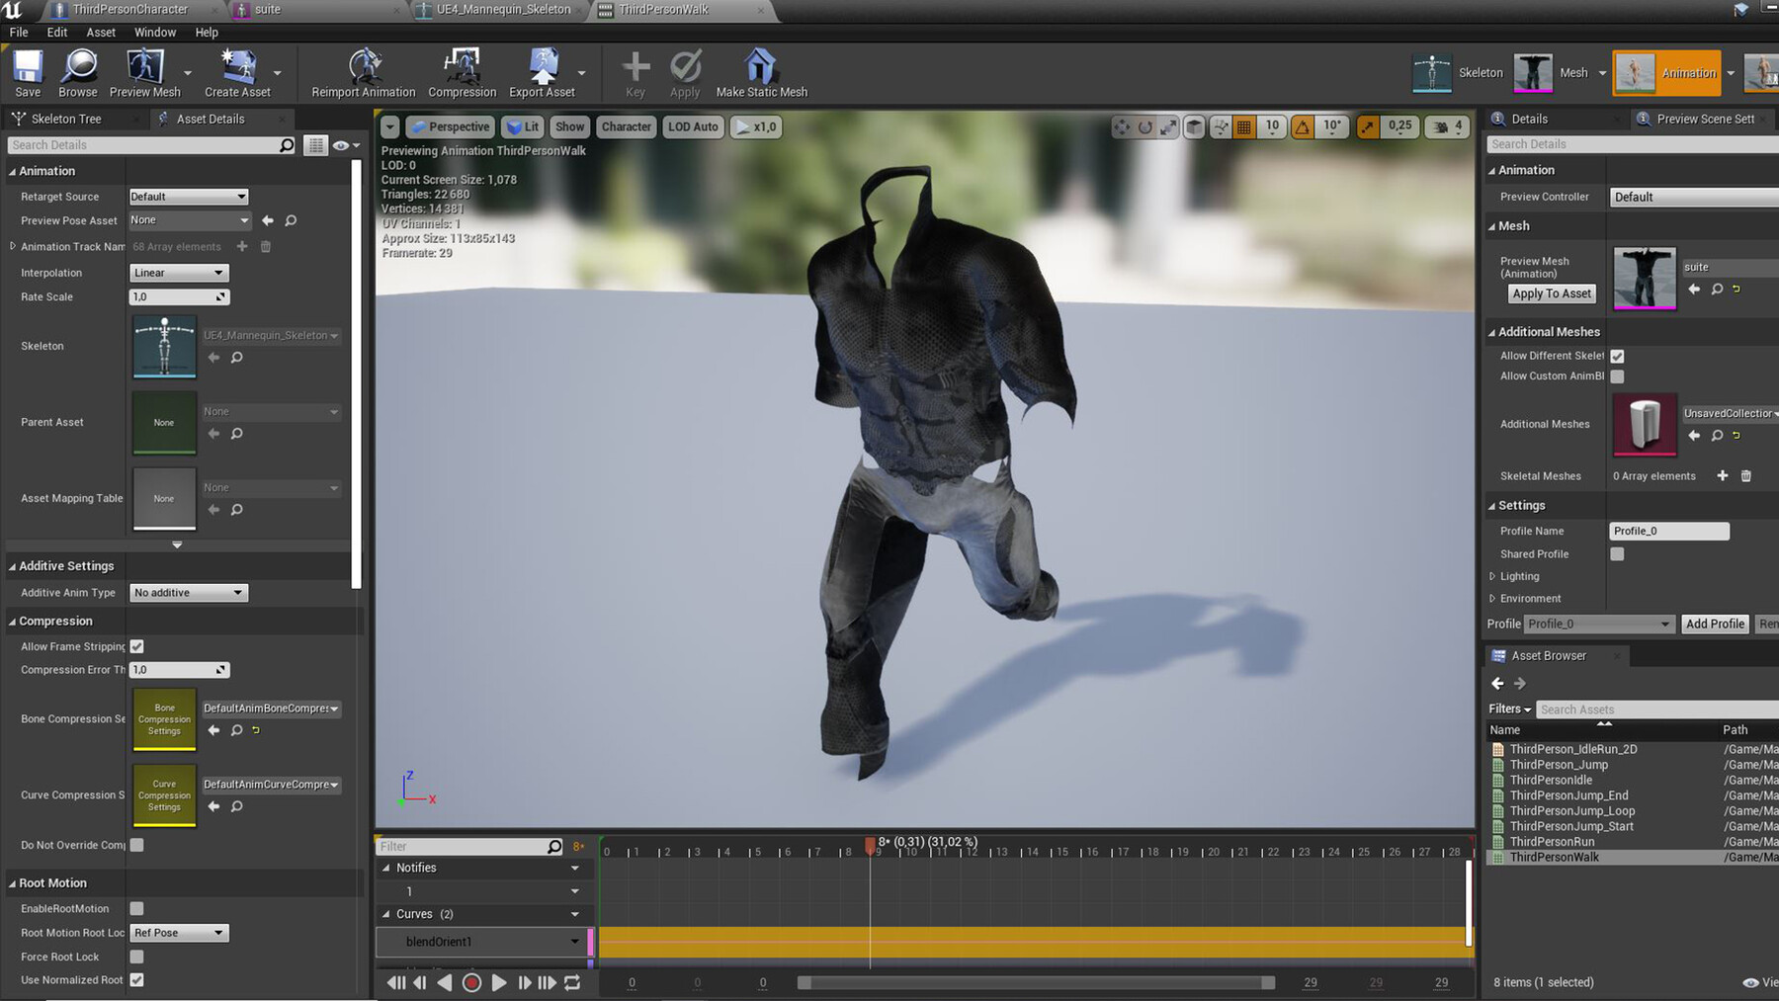1779x1001 pixels.
Task: Open the Asset Browser Filters dropdown
Action: [x=1509, y=709]
